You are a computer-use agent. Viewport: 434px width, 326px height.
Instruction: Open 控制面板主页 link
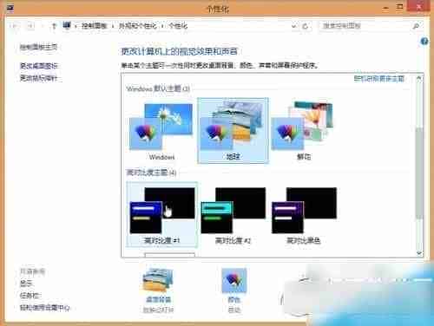tap(38, 47)
